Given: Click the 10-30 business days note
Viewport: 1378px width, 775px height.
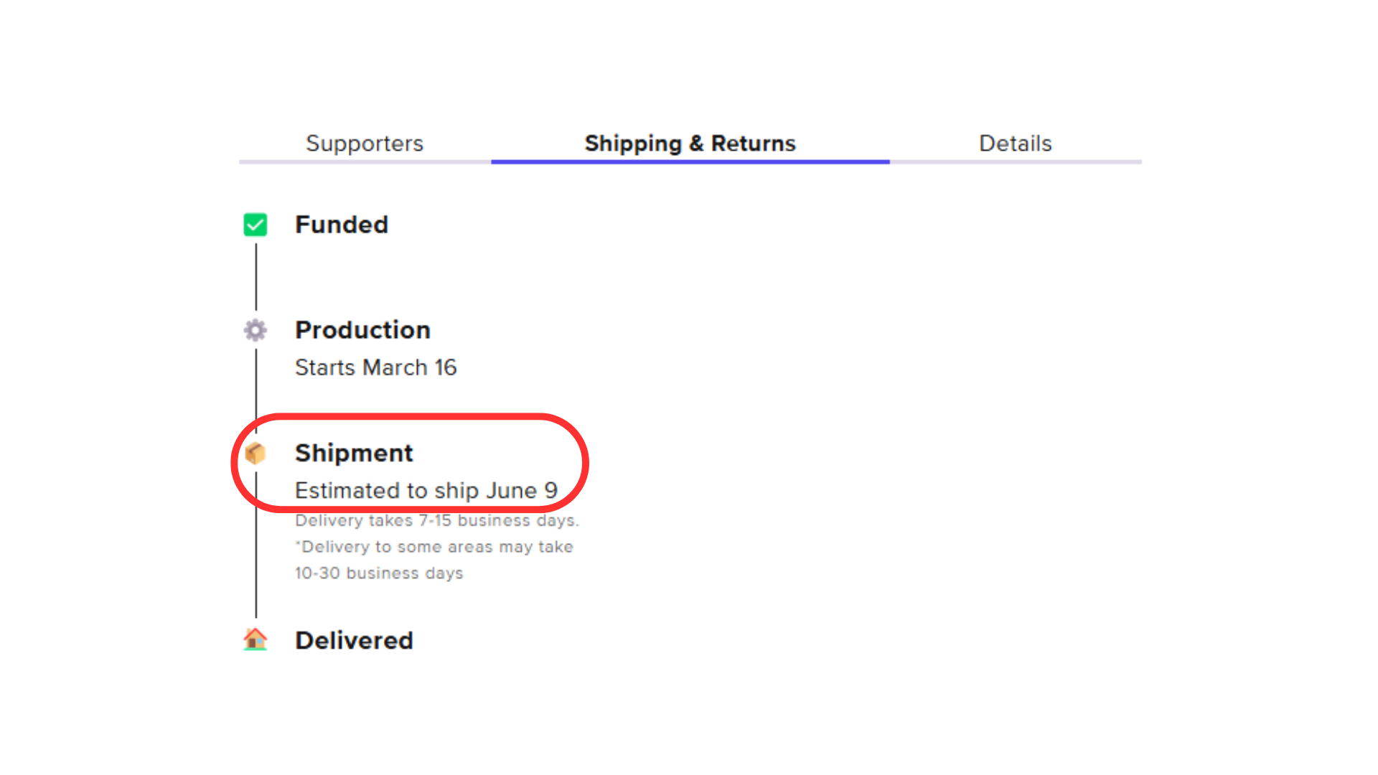Looking at the screenshot, I should pos(379,573).
